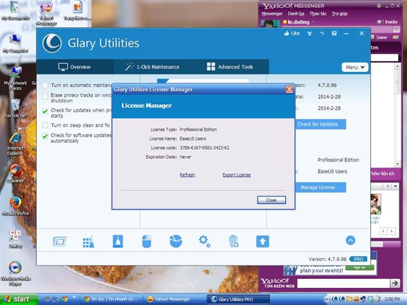Open My Network Places desktop icon
This screenshot has height=305, width=407.
coord(15,78)
